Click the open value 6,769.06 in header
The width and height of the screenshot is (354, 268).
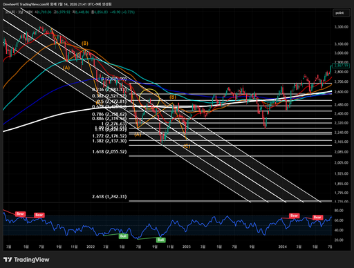pos(44,12)
